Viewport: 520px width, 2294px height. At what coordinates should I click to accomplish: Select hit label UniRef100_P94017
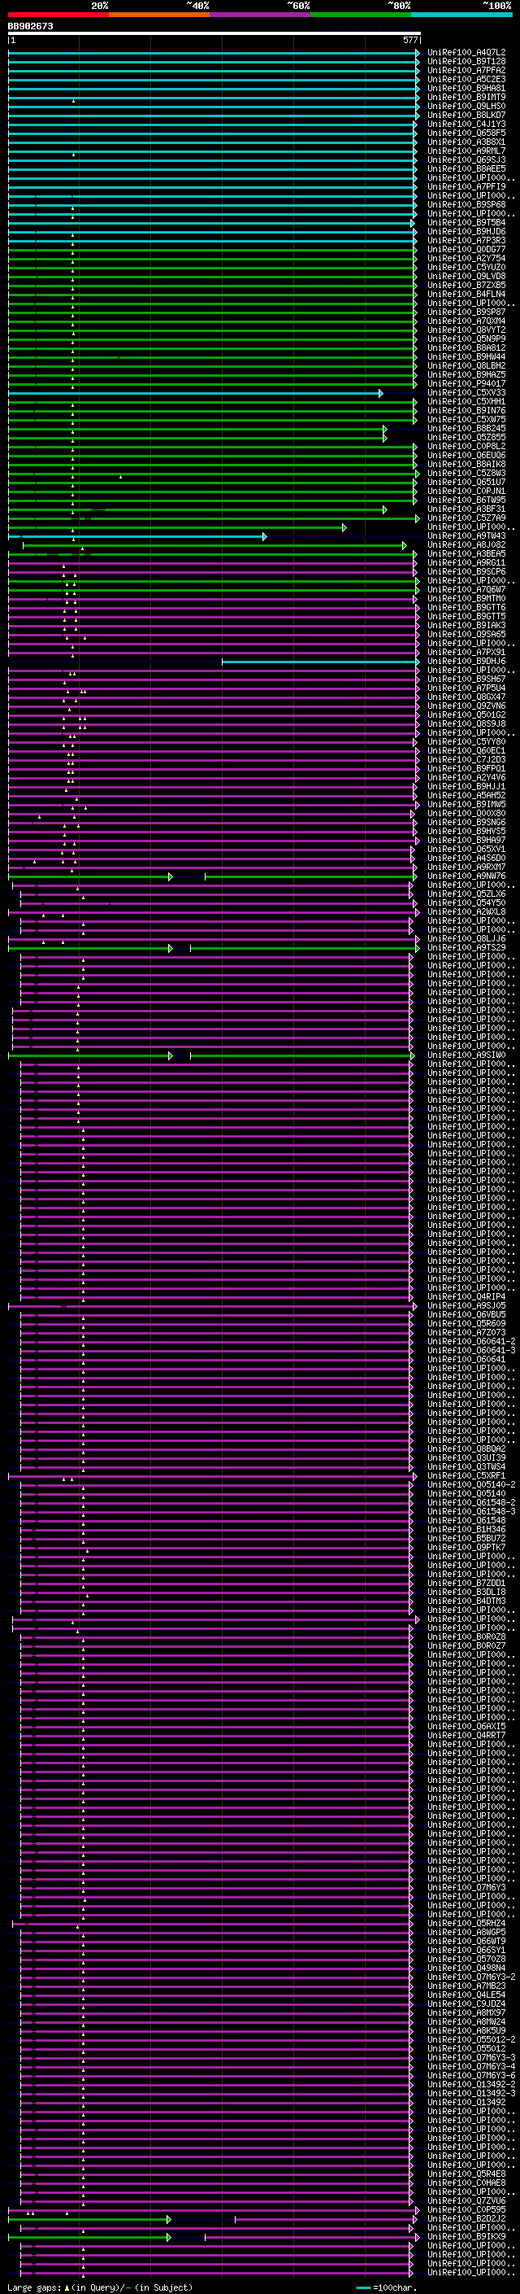point(466,384)
